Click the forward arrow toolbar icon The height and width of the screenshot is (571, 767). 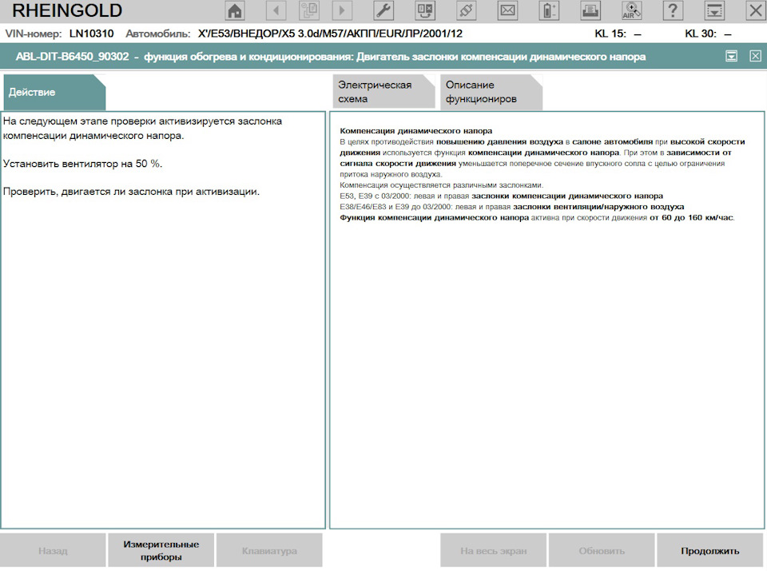coord(342,10)
